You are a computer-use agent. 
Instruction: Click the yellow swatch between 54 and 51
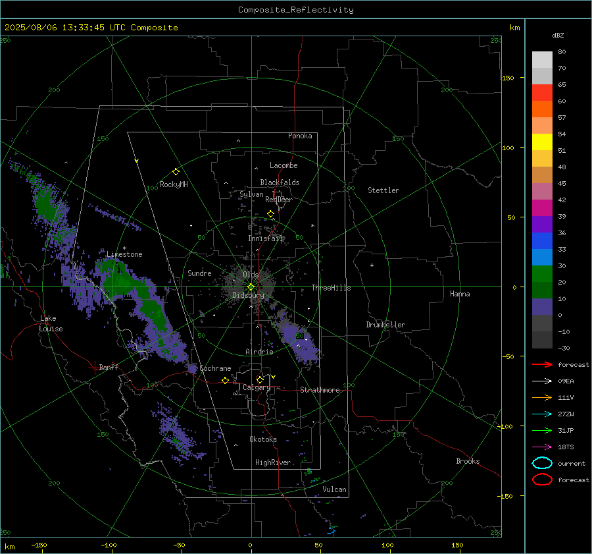pyautogui.click(x=542, y=142)
